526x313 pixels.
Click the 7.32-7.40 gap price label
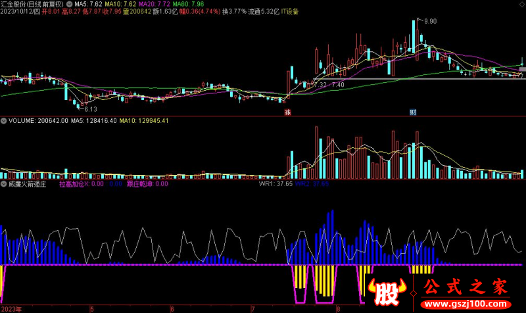tap(329, 85)
